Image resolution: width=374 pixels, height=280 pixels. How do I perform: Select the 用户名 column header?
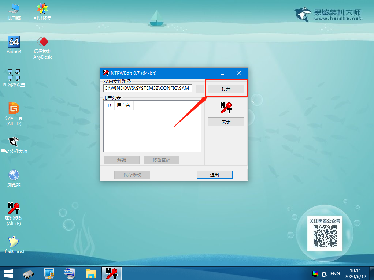[x=123, y=105]
